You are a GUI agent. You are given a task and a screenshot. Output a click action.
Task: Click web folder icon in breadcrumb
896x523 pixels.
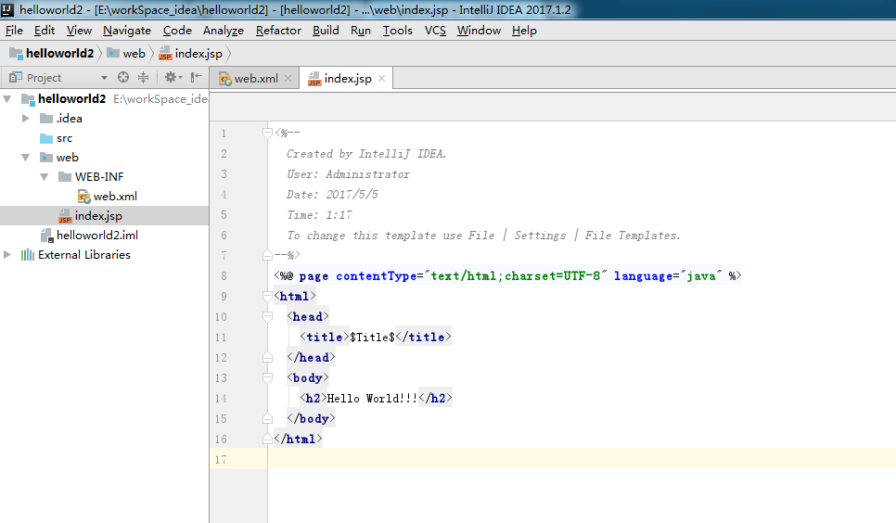(x=113, y=53)
